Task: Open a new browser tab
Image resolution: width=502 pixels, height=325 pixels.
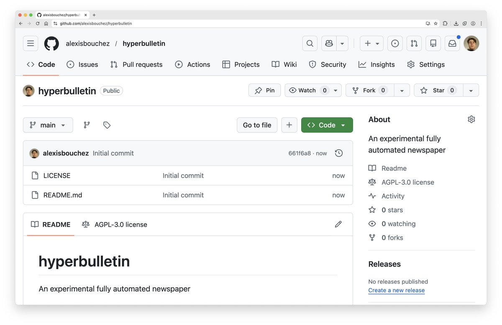Action: click(94, 15)
